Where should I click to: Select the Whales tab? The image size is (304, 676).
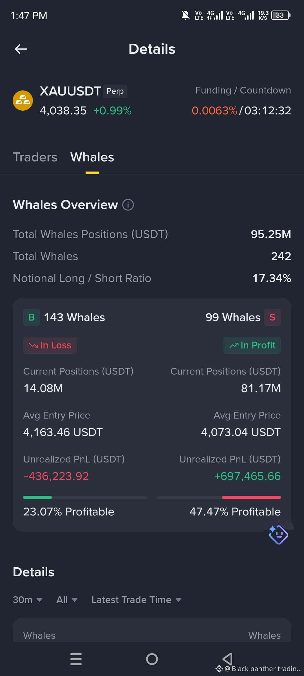(x=92, y=157)
